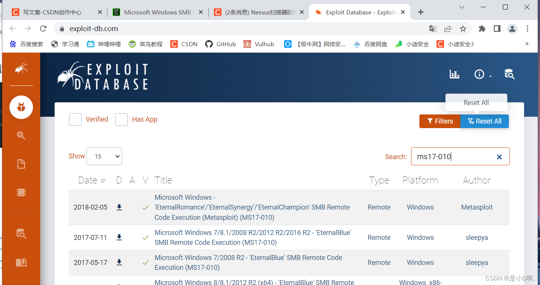Open the Exploits bug icon in sidebar
Image resolution: width=540 pixels, height=285 pixels.
[x=21, y=108]
